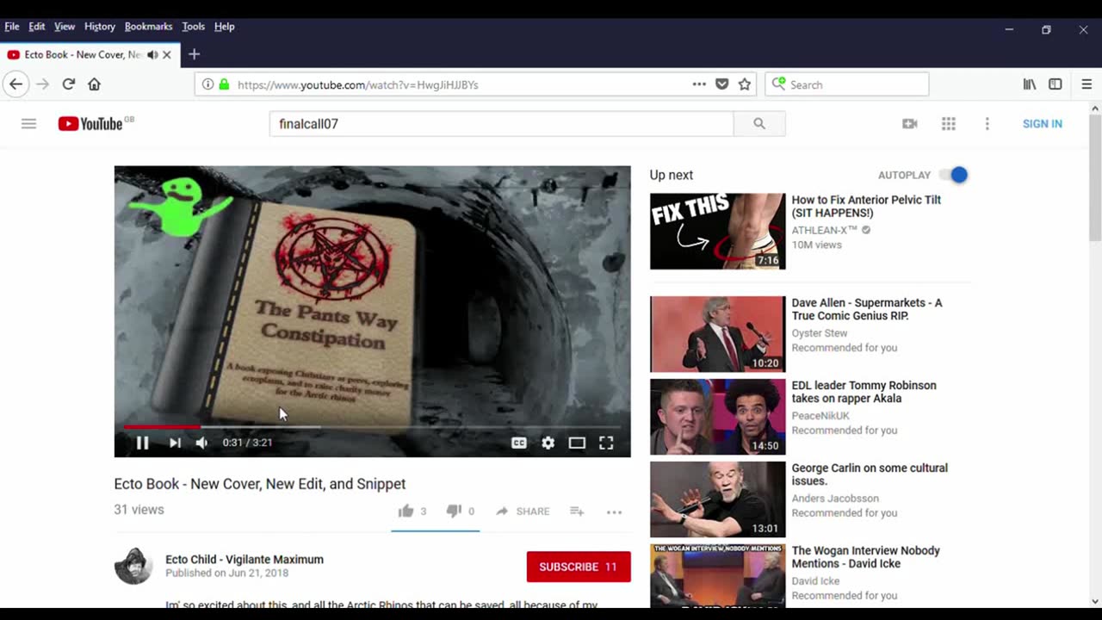
Task: Open Ecto Child channel avatar
Action: click(x=133, y=566)
